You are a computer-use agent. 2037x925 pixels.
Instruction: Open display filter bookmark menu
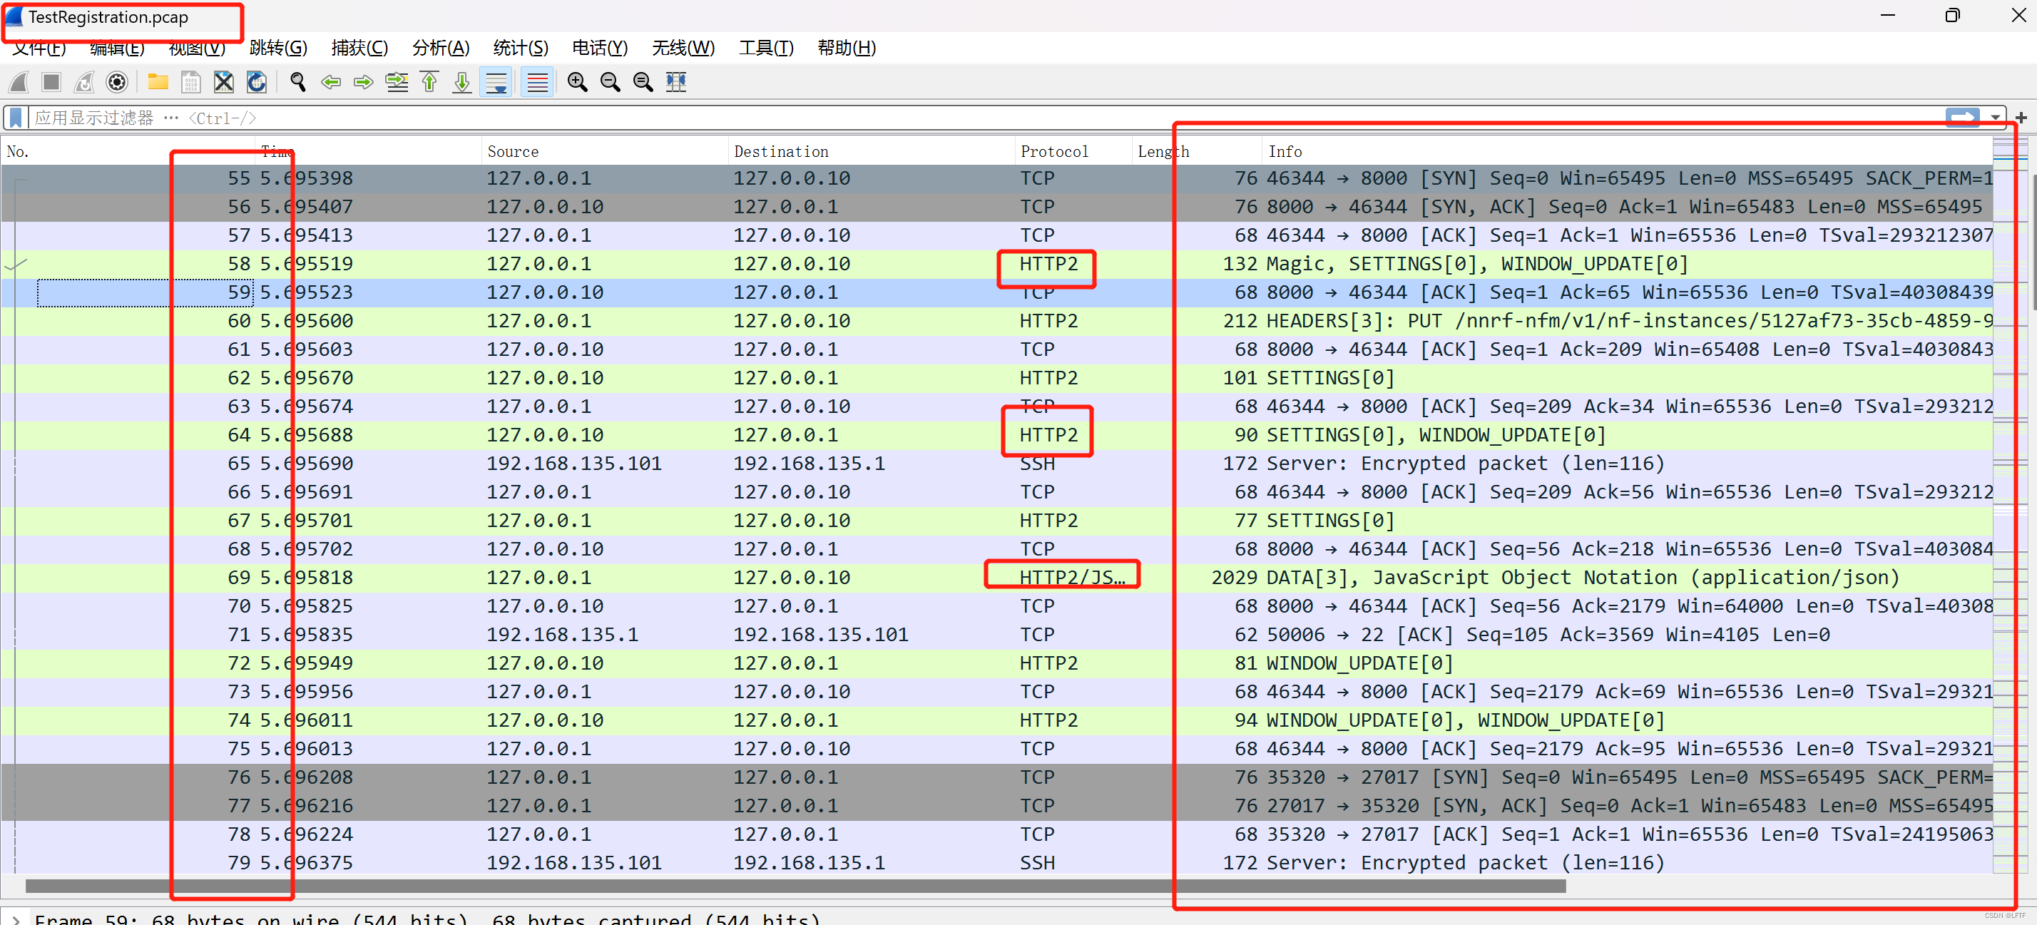(15, 118)
